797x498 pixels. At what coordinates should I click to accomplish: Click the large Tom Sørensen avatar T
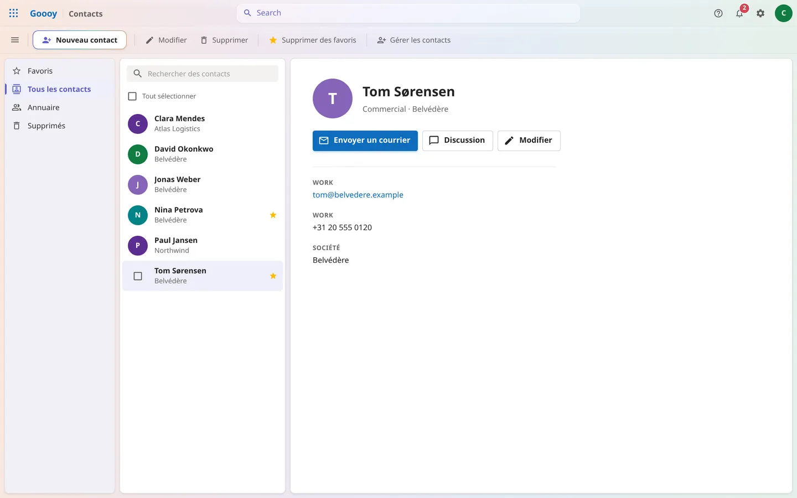coord(333,98)
